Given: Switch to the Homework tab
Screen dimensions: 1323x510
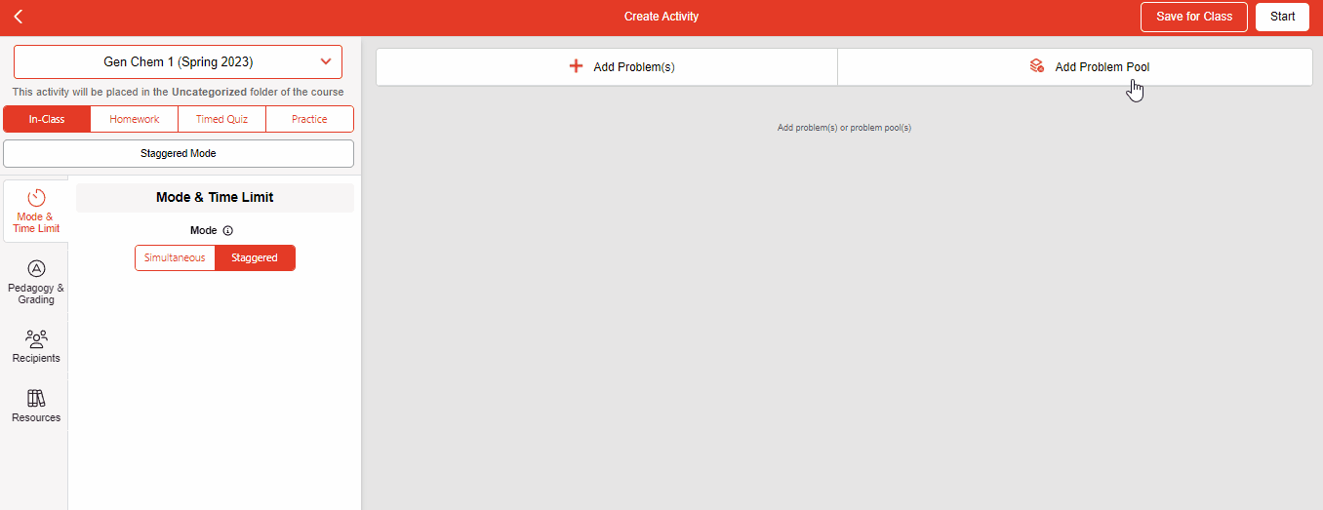Looking at the screenshot, I should pyautogui.click(x=135, y=119).
